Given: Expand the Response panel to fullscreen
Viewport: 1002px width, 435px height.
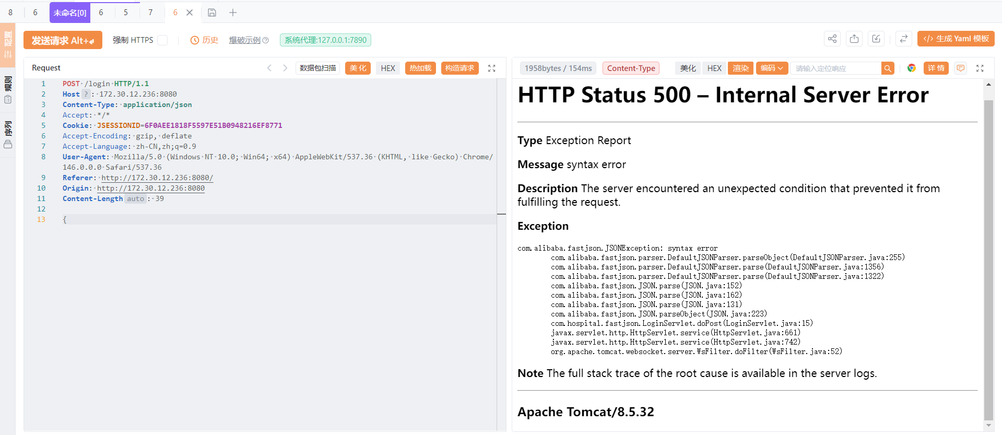Looking at the screenshot, I should click(980, 68).
